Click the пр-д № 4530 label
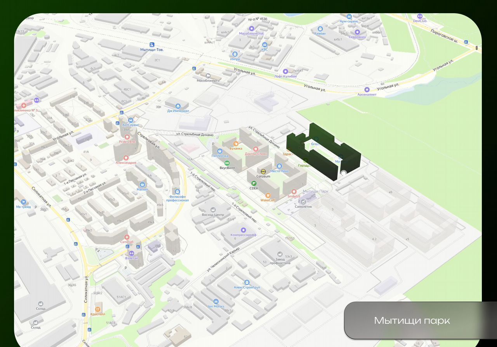 coord(258,19)
